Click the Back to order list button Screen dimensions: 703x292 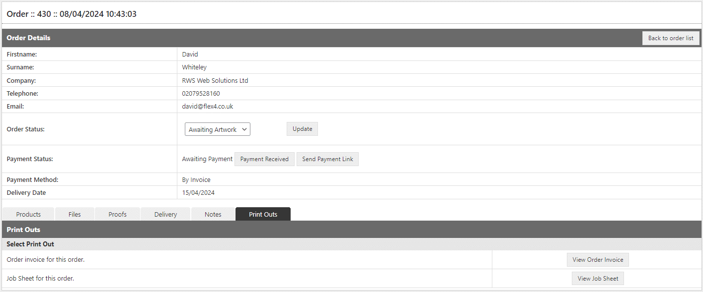tap(671, 38)
